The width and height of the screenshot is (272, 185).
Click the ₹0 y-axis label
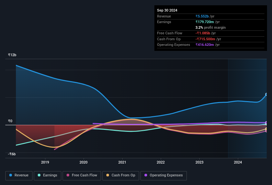pos(10,121)
